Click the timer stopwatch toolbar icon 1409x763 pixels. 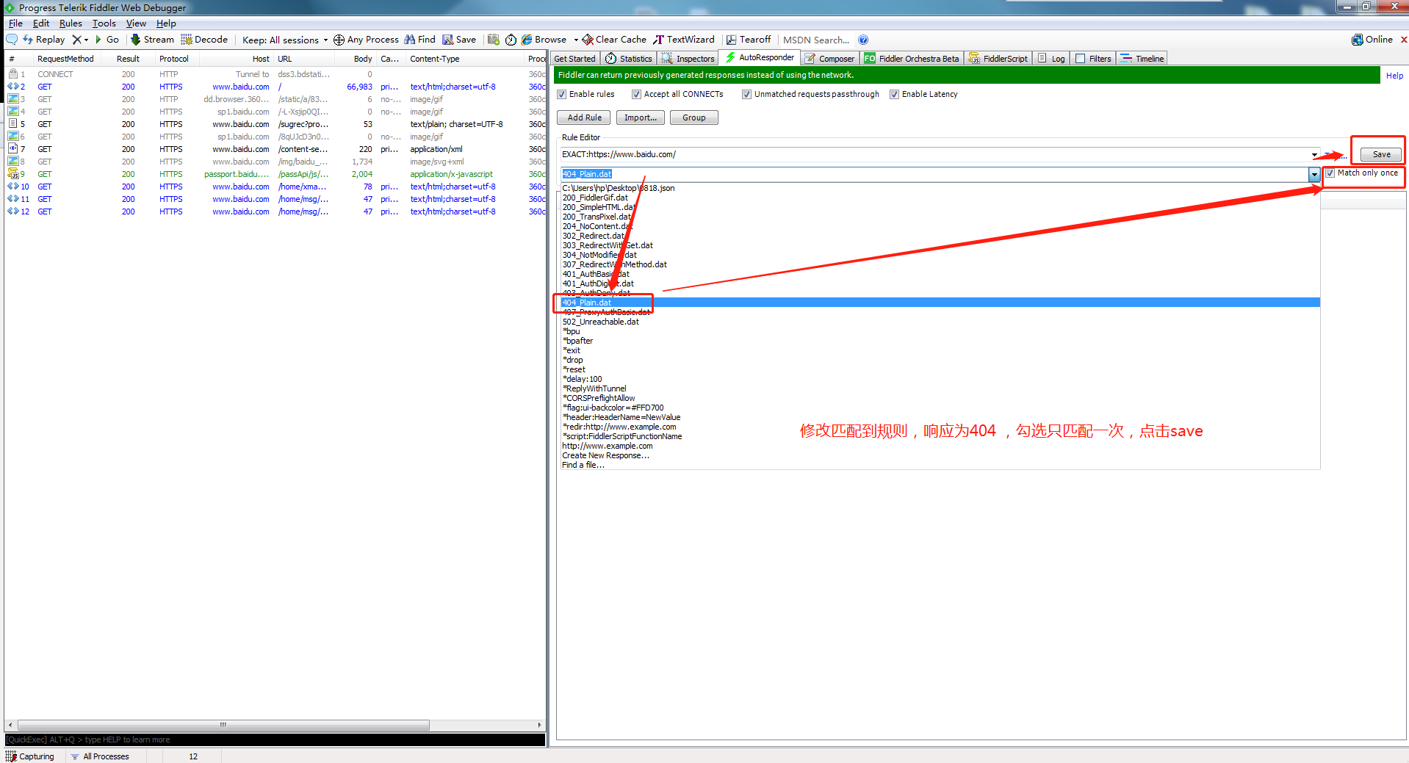(x=511, y=40)
